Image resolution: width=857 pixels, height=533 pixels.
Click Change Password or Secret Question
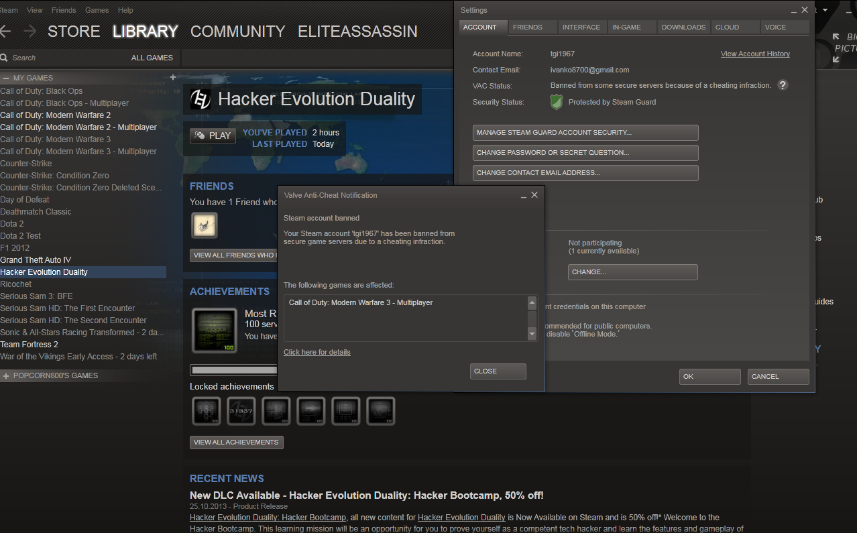585,153
